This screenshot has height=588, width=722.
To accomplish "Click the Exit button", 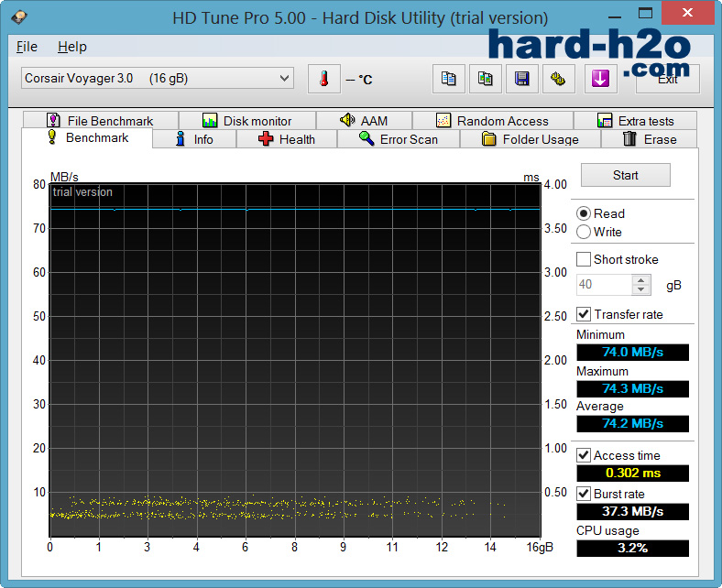I will pos(668,79).
